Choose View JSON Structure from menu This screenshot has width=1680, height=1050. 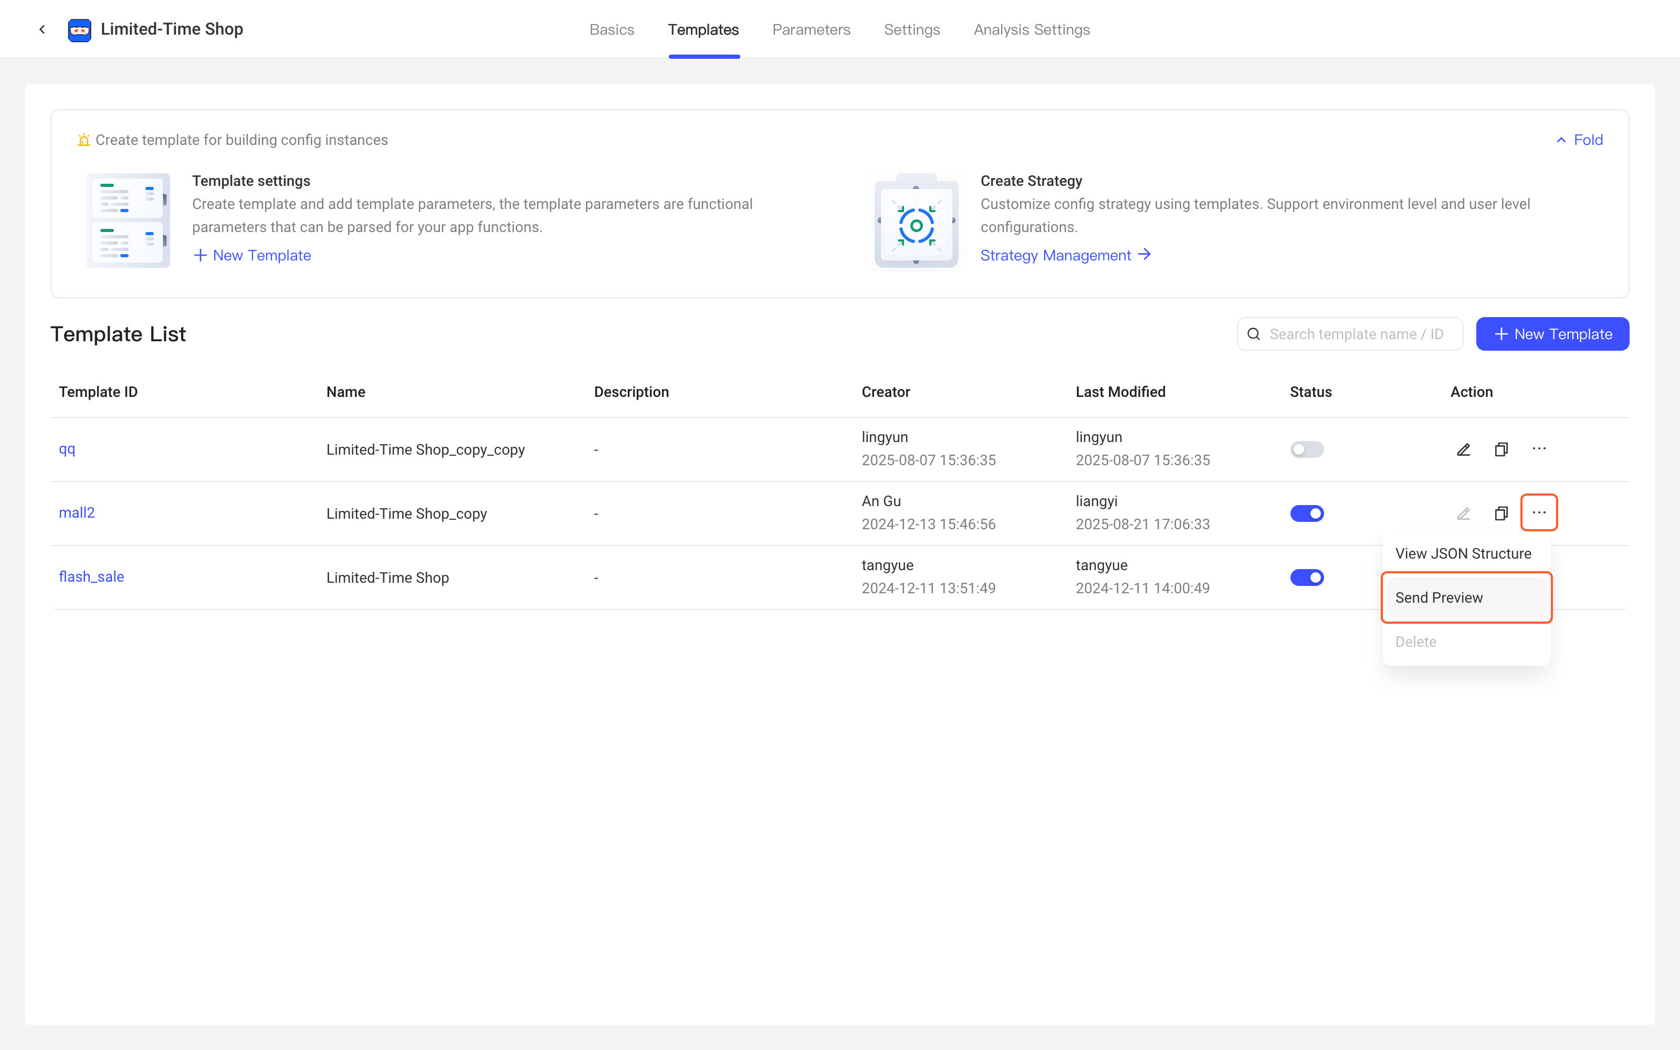pos(1466,553)
